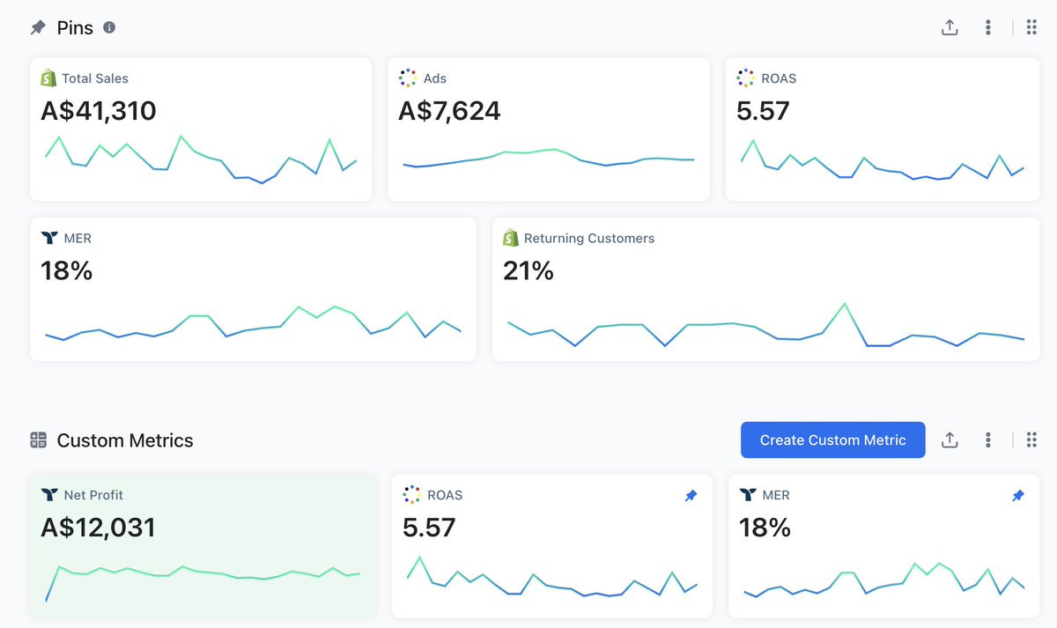Viewport: 1057px width, 628px height.
Task: Click the Ads card colored dots icon
Action: tap(408, 78)
